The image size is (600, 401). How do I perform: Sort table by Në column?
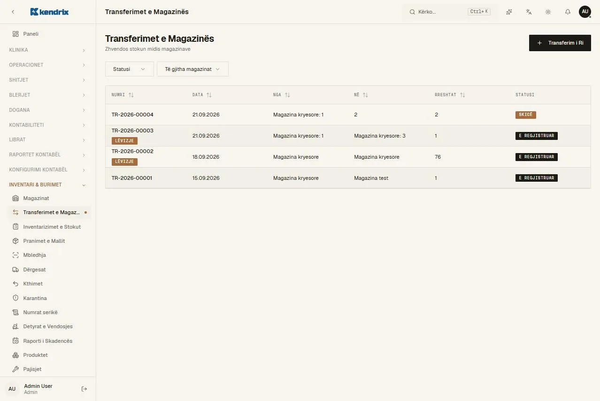(x=361, y=95)
